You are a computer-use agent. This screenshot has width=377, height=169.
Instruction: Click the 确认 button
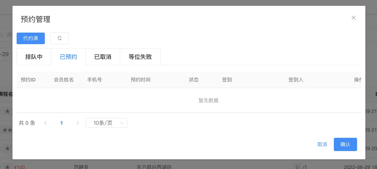click(x=345, y=144)
